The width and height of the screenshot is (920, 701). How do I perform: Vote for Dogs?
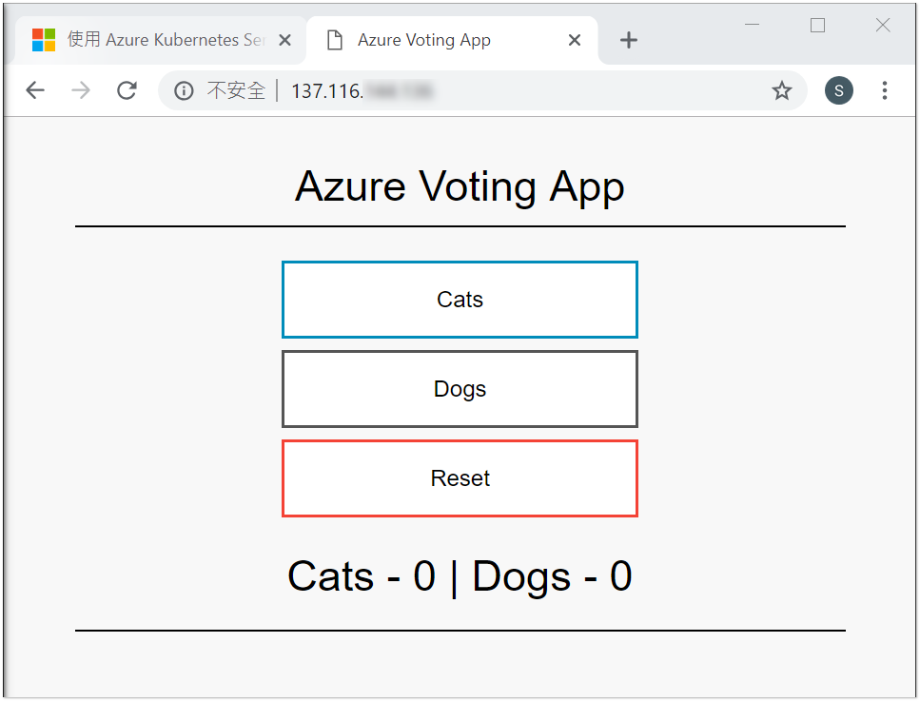tap(460, 389)
